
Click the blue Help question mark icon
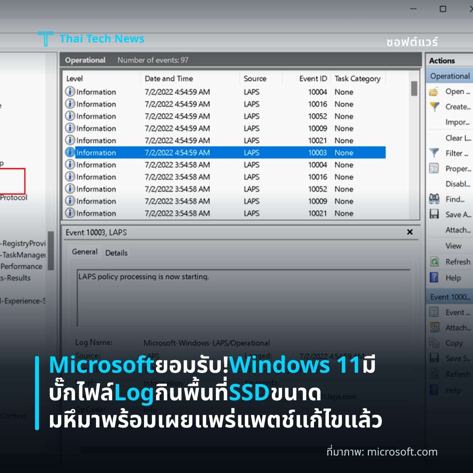[x=434, y=277]
